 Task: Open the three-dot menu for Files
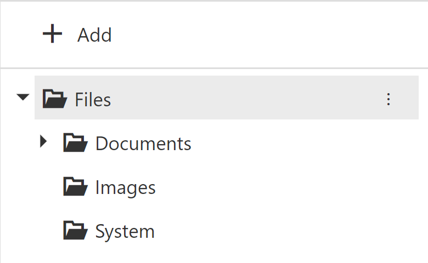click(388, 99)
